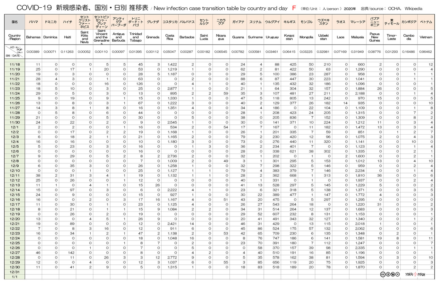Click the Japanese header ベトナム
The width and height of the screenshot is (439, 282).
pos(426,22)
